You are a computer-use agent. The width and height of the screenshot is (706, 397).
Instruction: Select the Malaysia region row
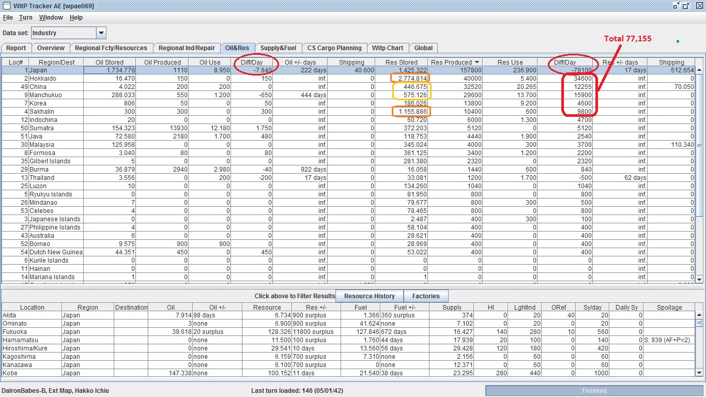348,145
